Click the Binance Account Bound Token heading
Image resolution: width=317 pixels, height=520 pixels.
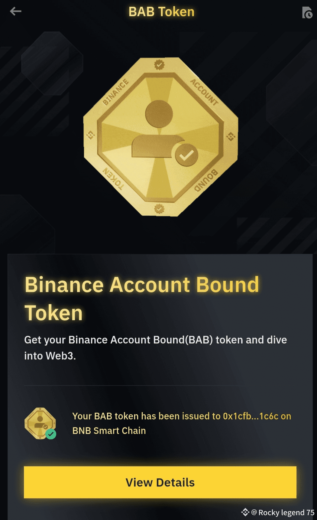pyautogui.click(x=142, y=299)
